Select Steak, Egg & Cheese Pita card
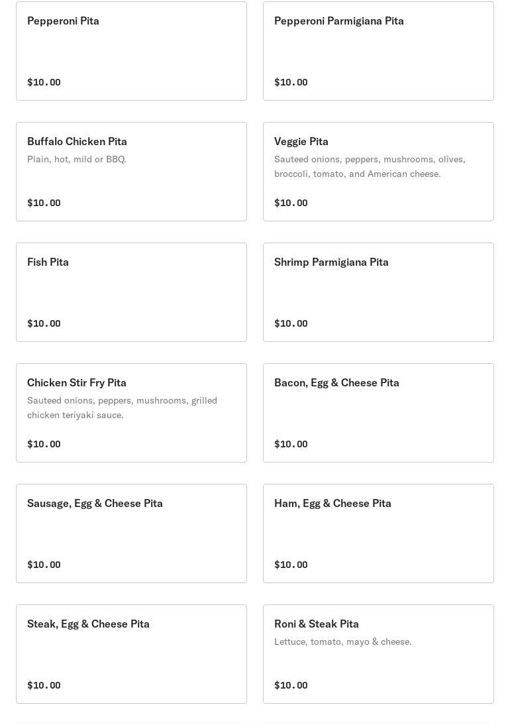The height and width of the screenshot is (725, 510). [131, 654]
